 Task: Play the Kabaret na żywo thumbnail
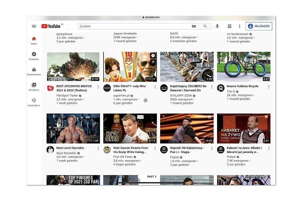pyautogui.click(x=244, y=128)
